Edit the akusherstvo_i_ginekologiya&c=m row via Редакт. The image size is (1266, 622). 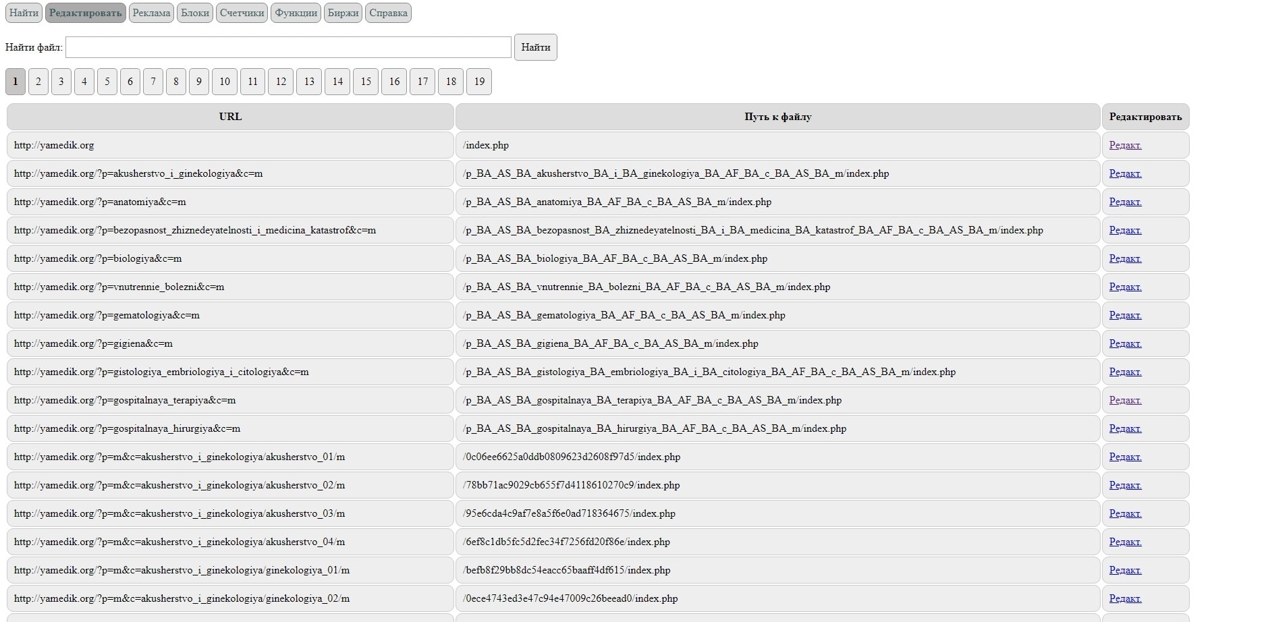[1125, 173]
